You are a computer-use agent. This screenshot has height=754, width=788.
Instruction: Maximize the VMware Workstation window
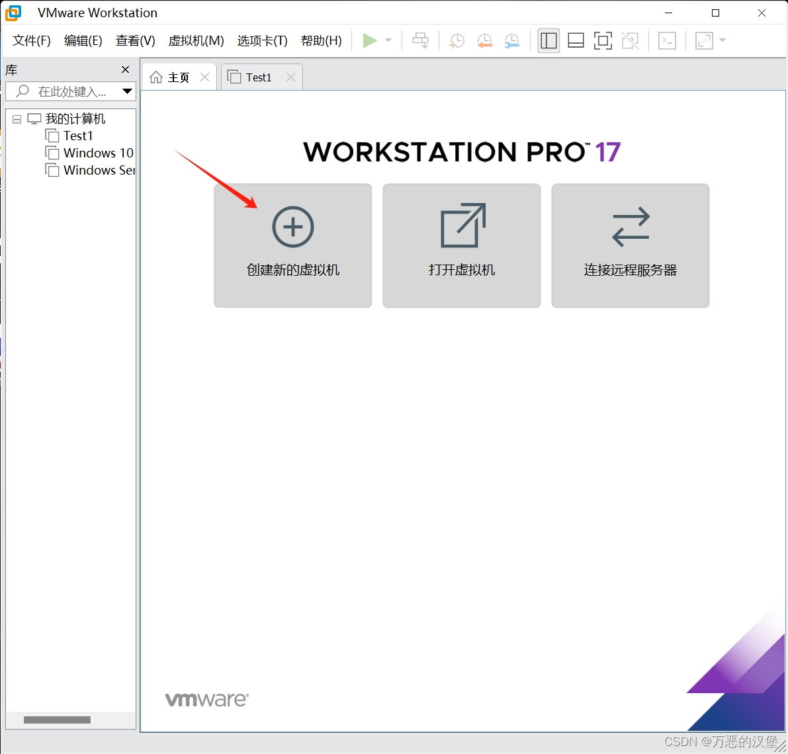coord(716,13)
